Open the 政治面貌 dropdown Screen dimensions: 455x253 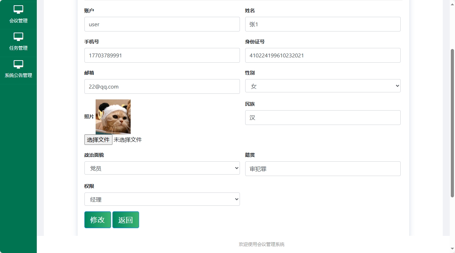click(x=161, y=168)
